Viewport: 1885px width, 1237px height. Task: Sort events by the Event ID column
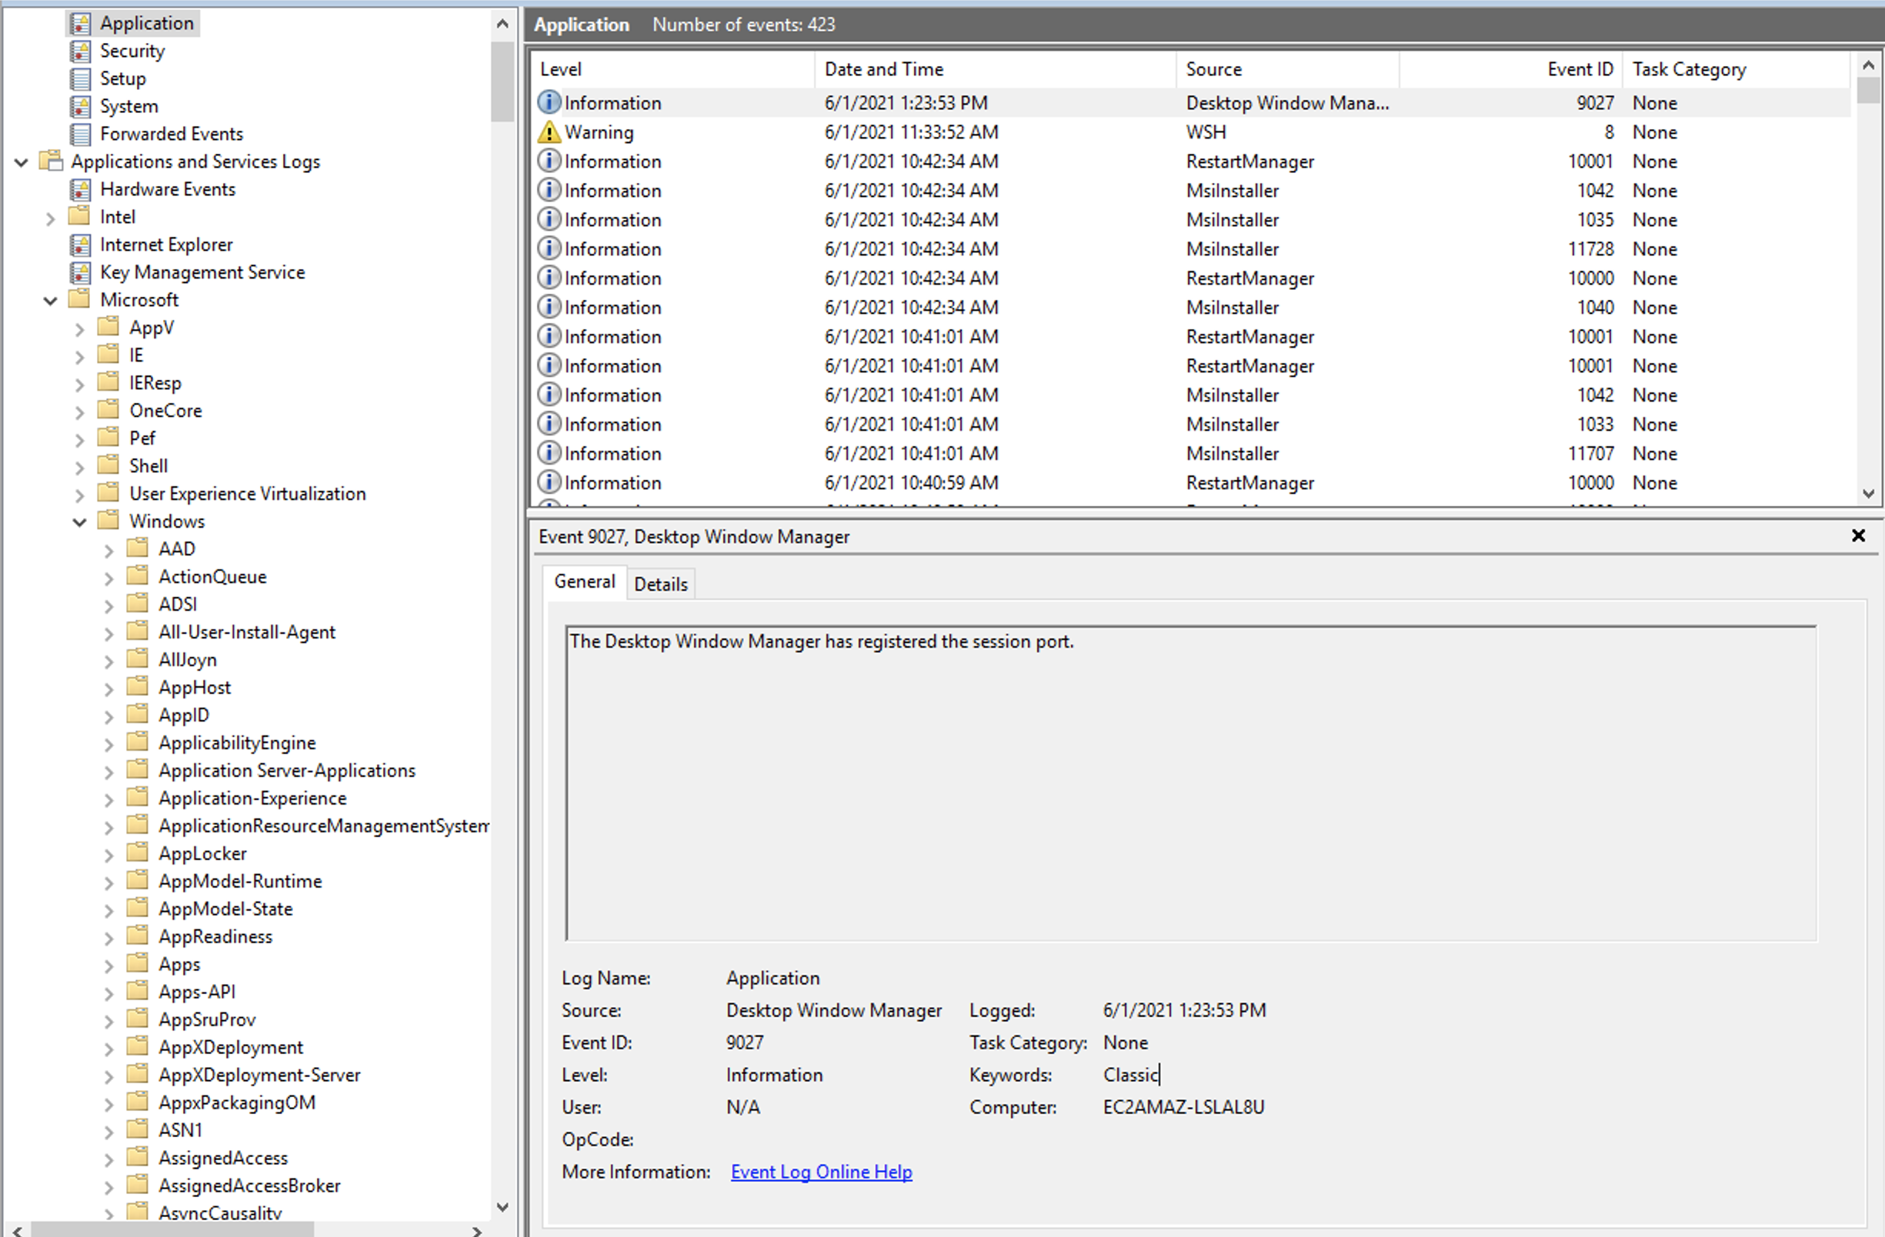[x=1580, y=70]
